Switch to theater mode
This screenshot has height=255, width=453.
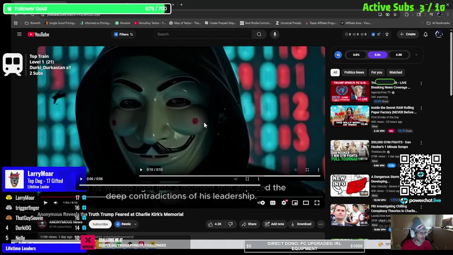(306, 203)
